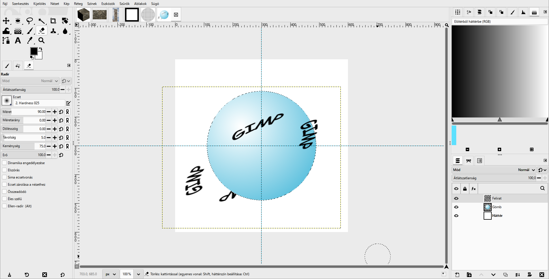This screenshot has width=549, height=279.
Task: Open the layers Mód Normál dropdown
Action: [494, 170]
